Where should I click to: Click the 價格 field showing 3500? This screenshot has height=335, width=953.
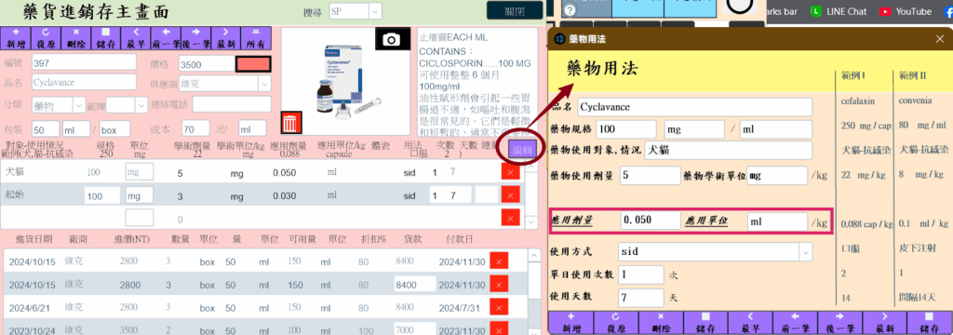pos(207,64)
